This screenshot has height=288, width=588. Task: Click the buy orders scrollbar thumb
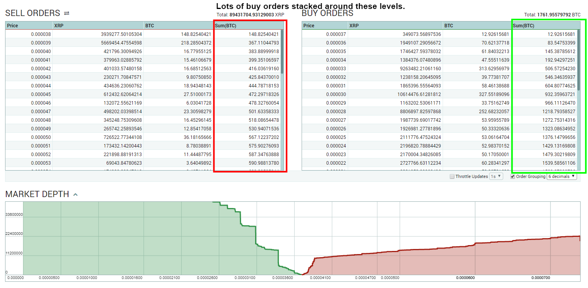[579, 60]
